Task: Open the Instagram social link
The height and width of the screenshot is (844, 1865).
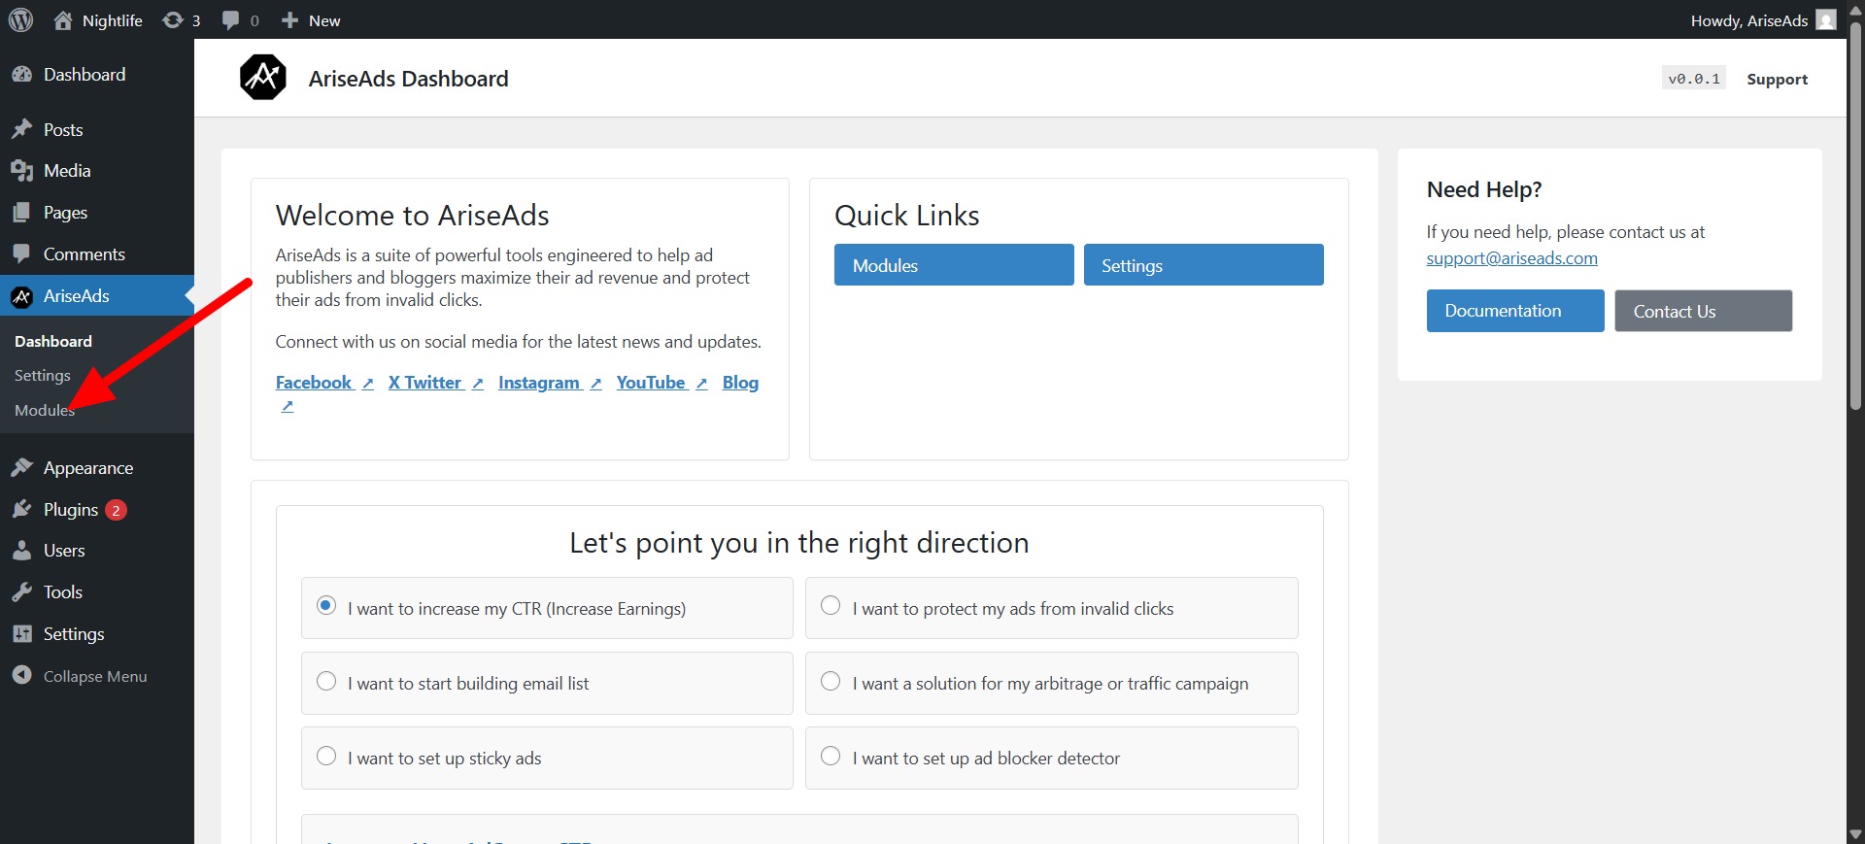Action: point(539,383)
